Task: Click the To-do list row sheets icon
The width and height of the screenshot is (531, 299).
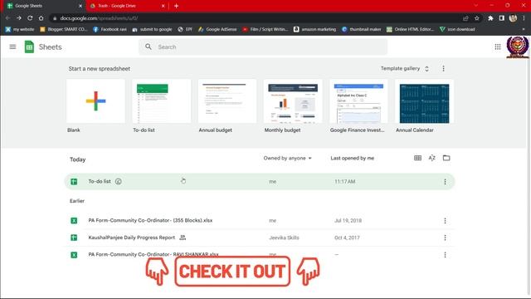Action: point(74,182)
